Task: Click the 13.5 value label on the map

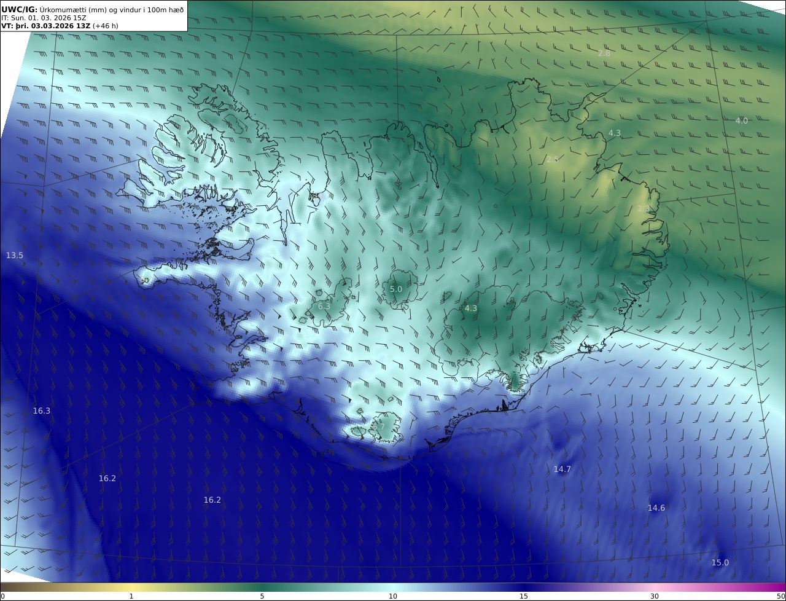Action: (15, 255)
